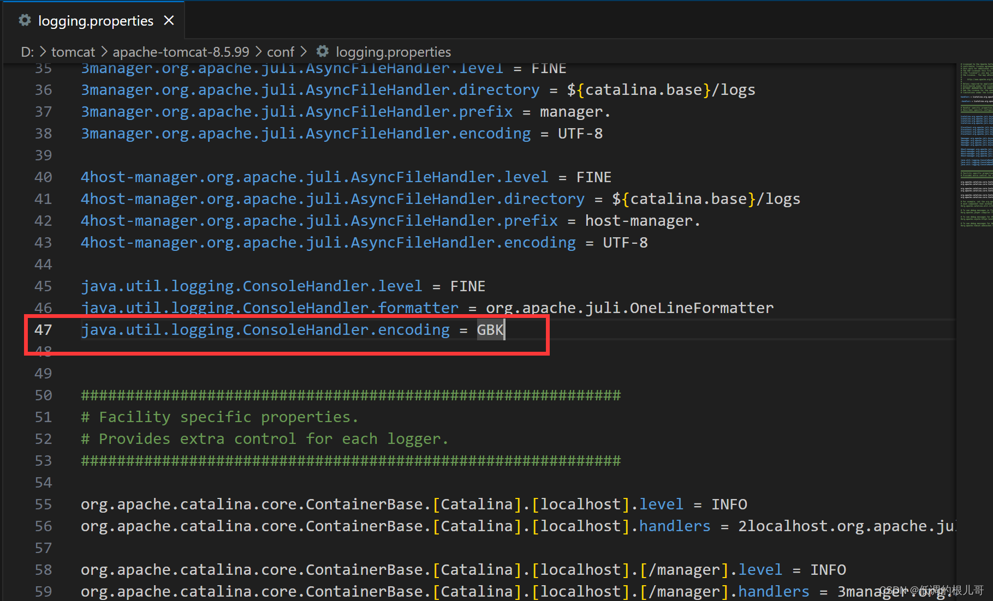Click line number 47 in gutter
Viewport: 993px width, 601px height.
(43, 330)
